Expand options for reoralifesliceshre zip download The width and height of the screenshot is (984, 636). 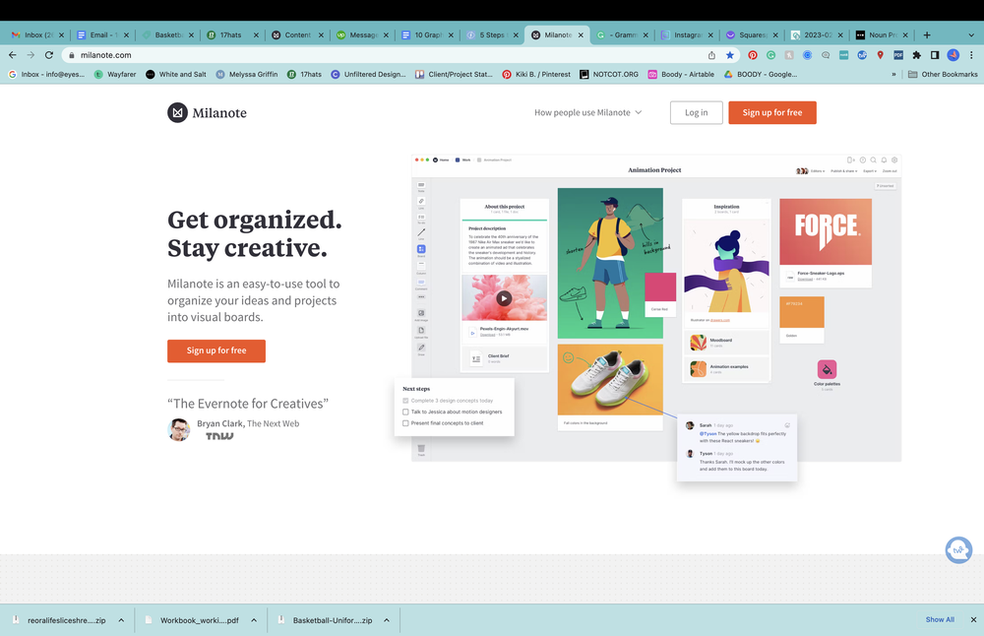click(x=121, y=620)
